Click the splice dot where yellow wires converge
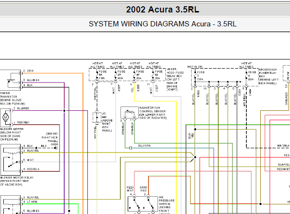Viewport: 290px width, 214px height. (195, 157)
